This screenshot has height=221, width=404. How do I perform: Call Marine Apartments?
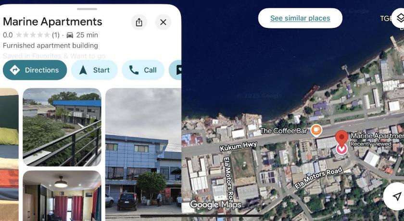(143, 70)
